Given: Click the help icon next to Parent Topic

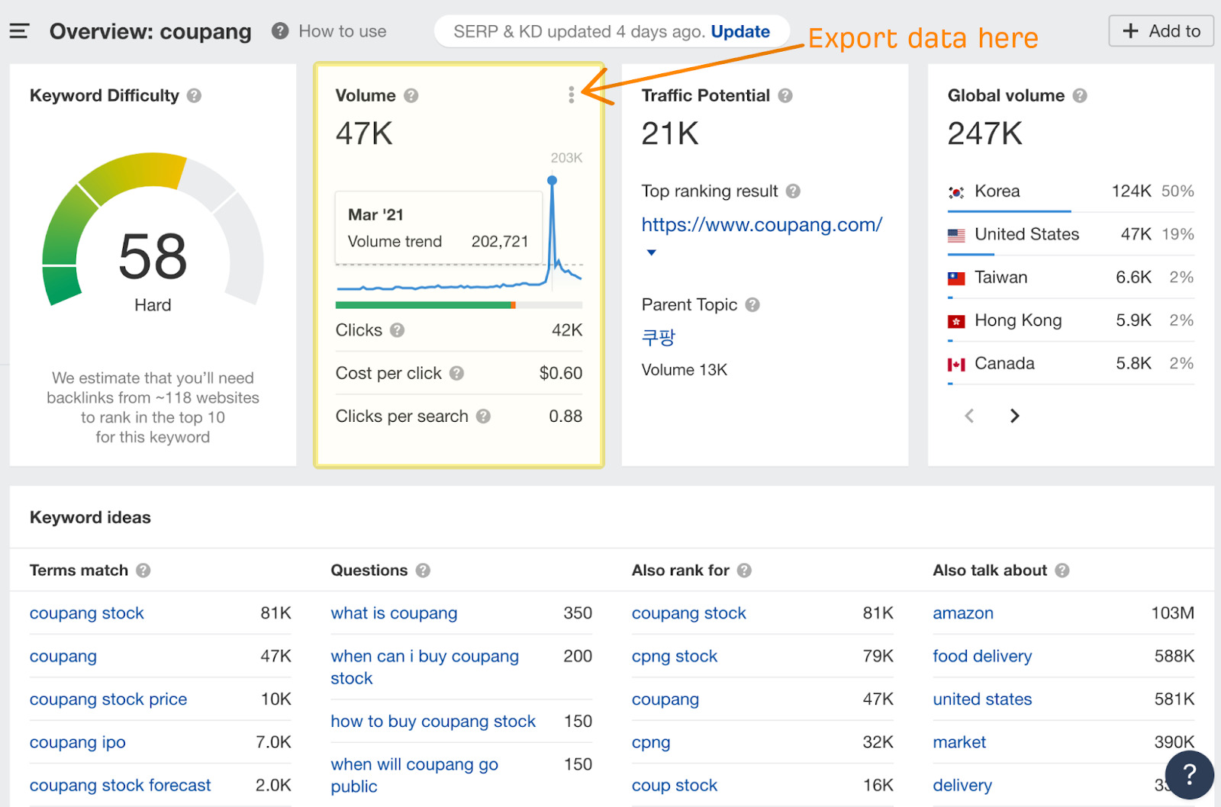Looking at the screenshot, I should (x=752, y=305).
